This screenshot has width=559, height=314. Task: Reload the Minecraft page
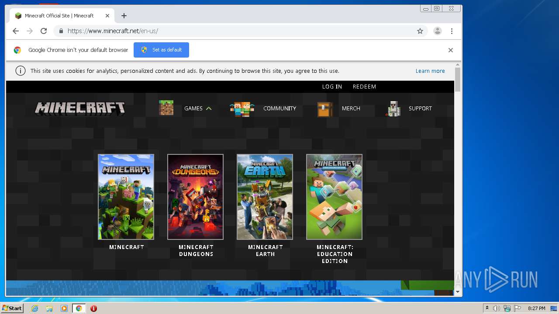(44, 31)
